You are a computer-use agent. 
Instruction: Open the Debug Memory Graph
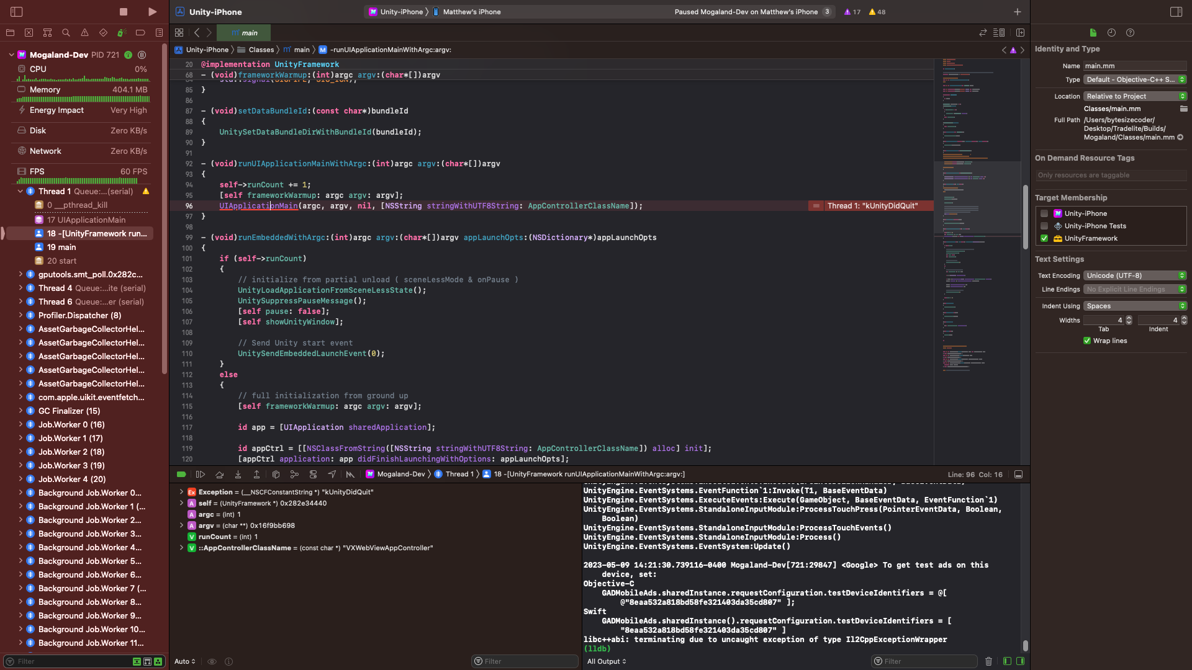[x=294, y=474]
